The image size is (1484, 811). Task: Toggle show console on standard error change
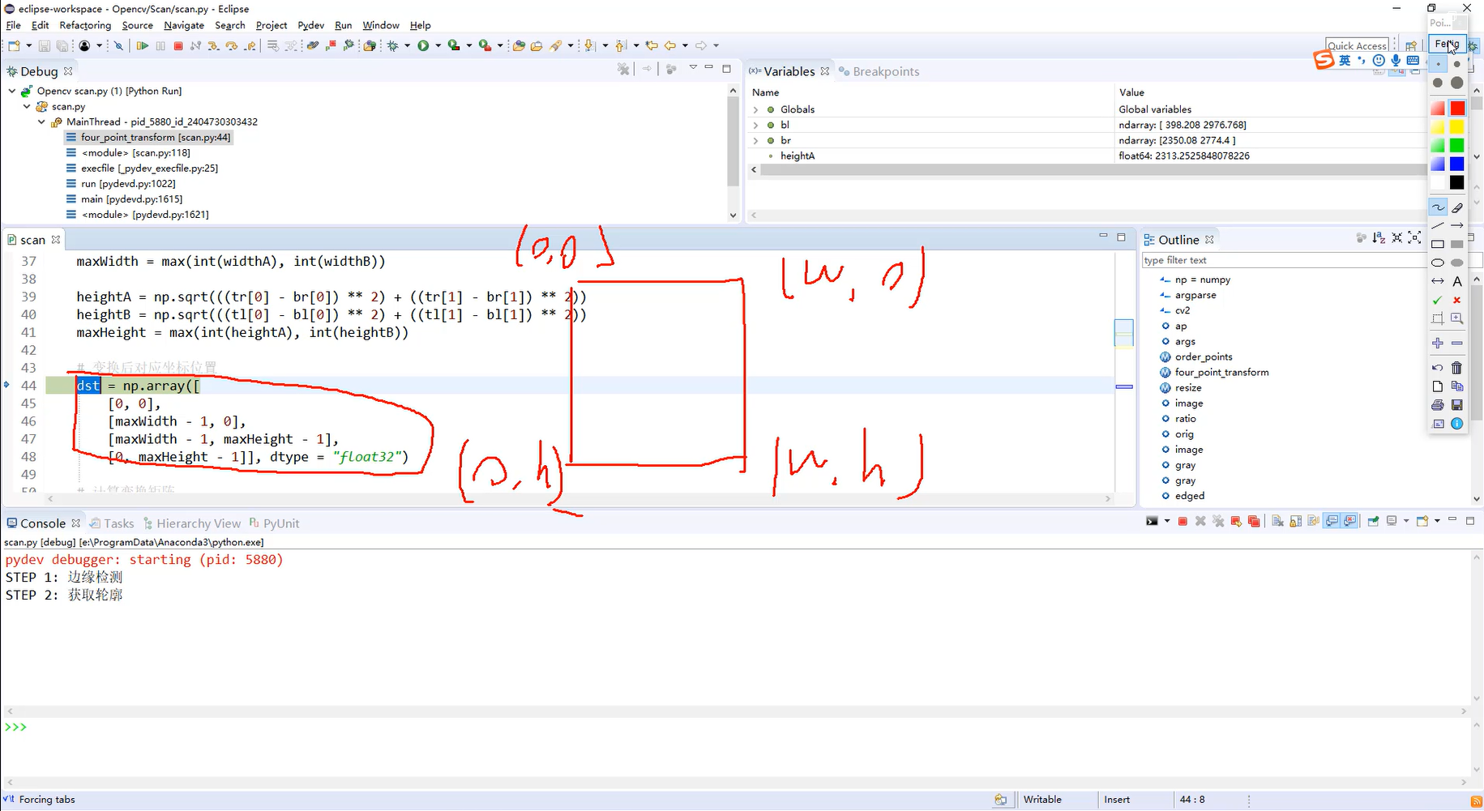[x=1350, y=521]
